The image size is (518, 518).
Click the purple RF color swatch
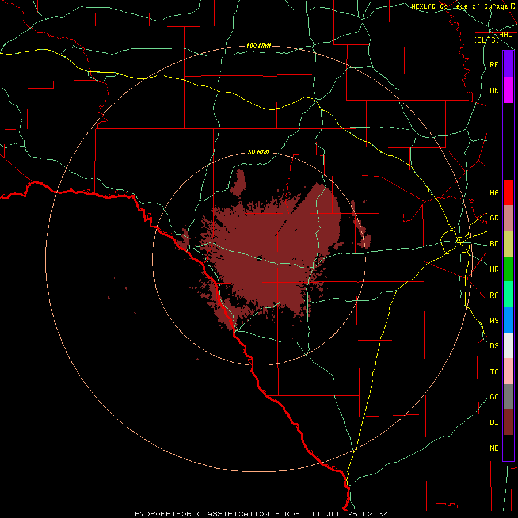click(x=508, y=64)
